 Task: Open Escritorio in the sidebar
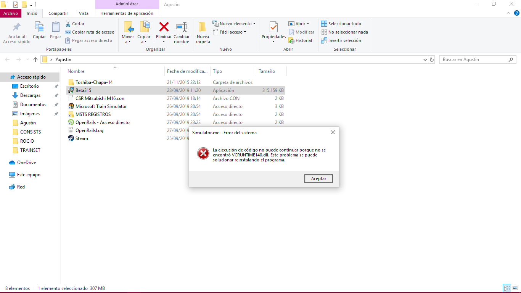[29, 86]
